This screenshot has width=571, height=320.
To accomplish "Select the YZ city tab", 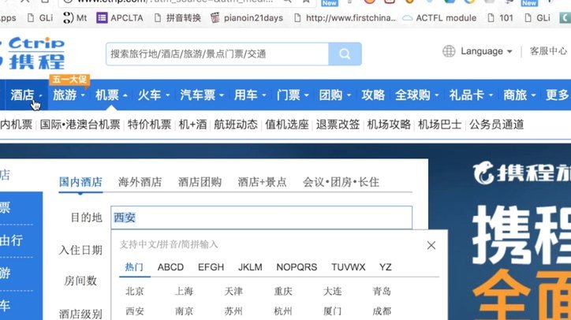I will [x=386, y=267].
